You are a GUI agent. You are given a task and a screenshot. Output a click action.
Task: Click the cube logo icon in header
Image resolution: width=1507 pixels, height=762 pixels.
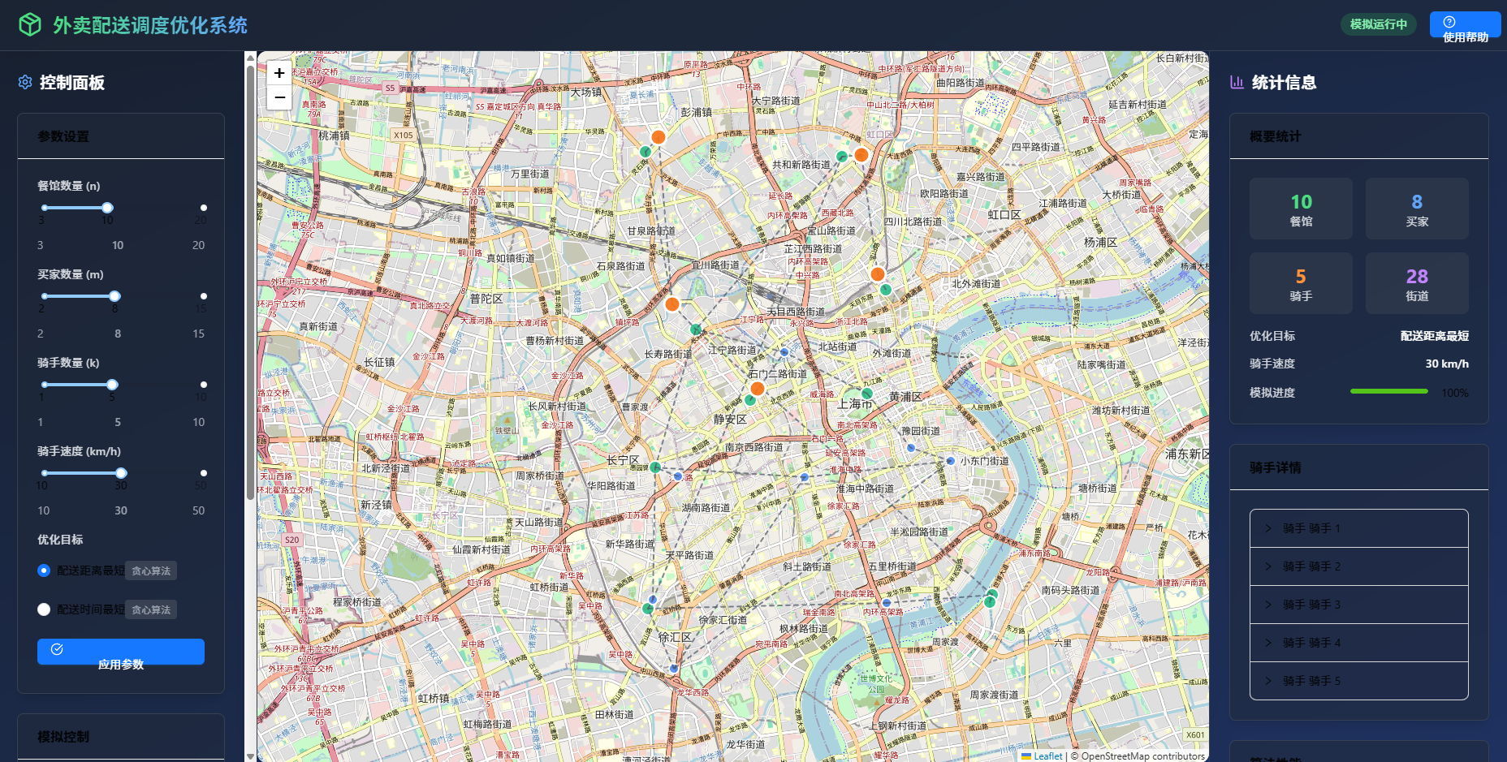coord(30,25)
